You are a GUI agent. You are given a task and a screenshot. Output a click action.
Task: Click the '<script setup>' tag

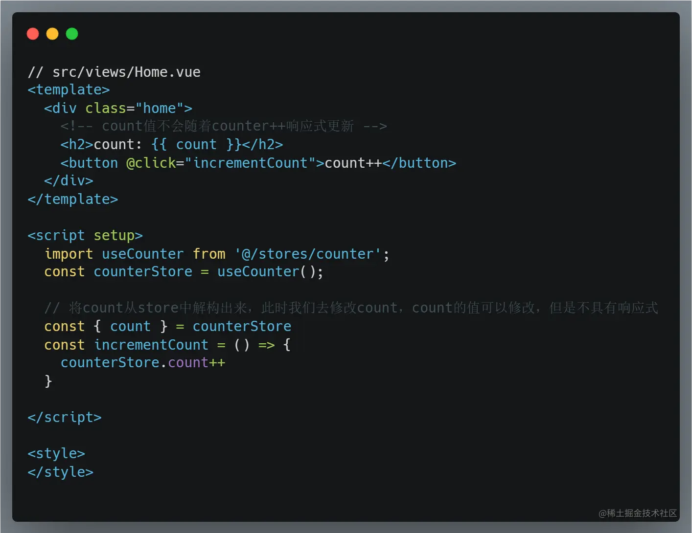[x=85, y=236]
